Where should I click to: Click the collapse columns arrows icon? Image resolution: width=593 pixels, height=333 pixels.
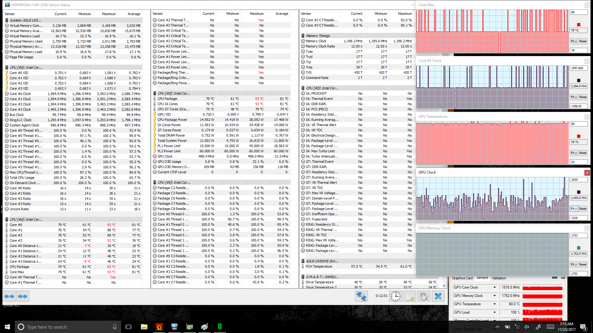(23, 296)
